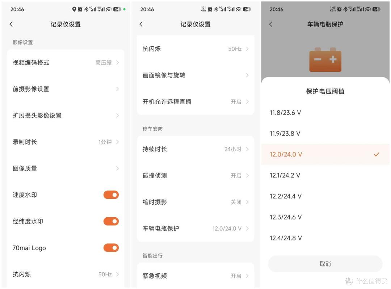Open 紧急视频 setting row

point(195,276)
